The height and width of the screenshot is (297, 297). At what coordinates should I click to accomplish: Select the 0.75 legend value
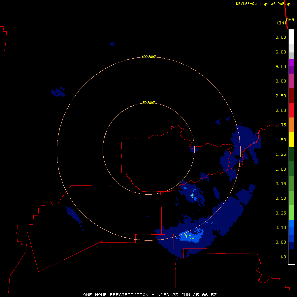281,184
